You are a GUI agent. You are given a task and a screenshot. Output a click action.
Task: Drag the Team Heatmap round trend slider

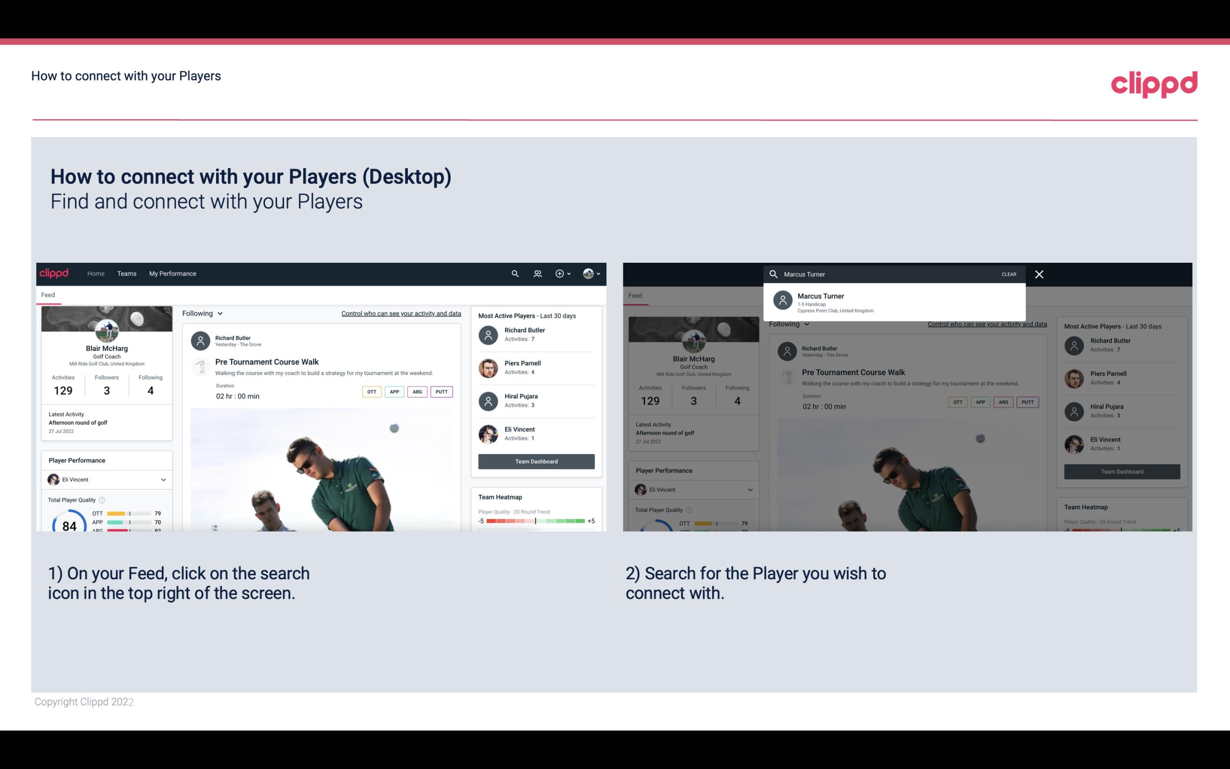[x=535, y=521]
